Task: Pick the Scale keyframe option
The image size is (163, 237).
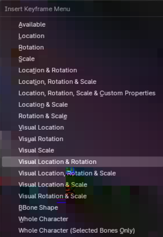Action: 82,59
